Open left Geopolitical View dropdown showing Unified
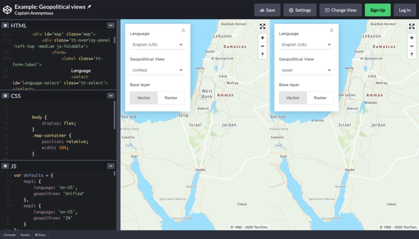Screen dimensions: 419x239 click(x=158, y=70)
